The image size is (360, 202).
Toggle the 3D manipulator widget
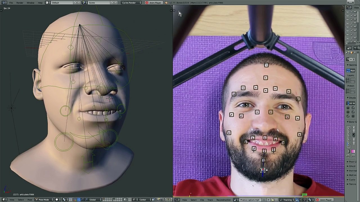tap(75, 199)
